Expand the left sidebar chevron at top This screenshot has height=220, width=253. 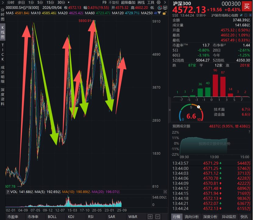tap(3, 2)
